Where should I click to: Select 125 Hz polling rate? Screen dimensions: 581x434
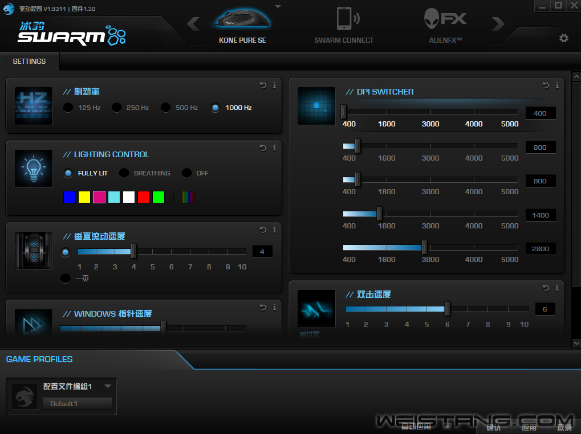coord(68,108)
